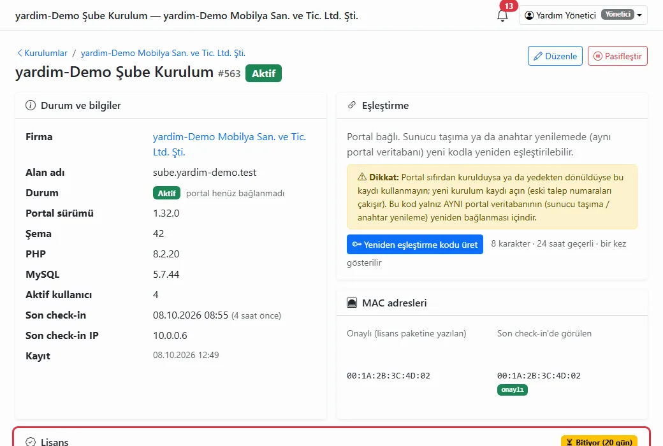
Task: Open yardim-Demo Mobilya breadcrumb link
Action: pos(163,53)
